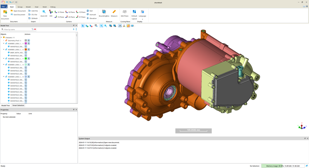
Task: Collapse the light blue ASM0001_ASM_1 assembly node
Action: 4,76
